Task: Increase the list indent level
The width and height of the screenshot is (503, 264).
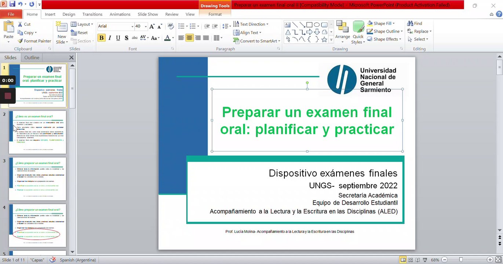Action: tap(215, 26)
